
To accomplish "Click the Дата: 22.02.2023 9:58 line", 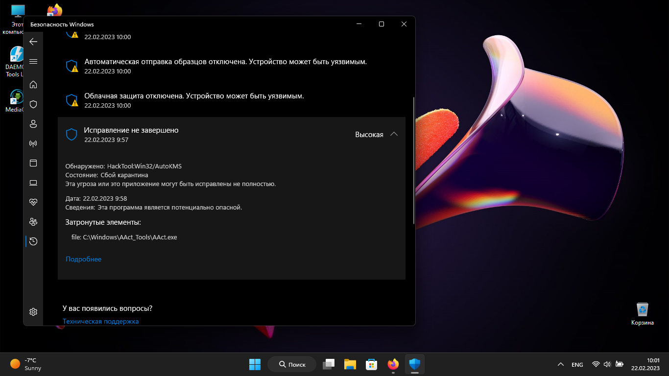I will (x=96, y=198).
